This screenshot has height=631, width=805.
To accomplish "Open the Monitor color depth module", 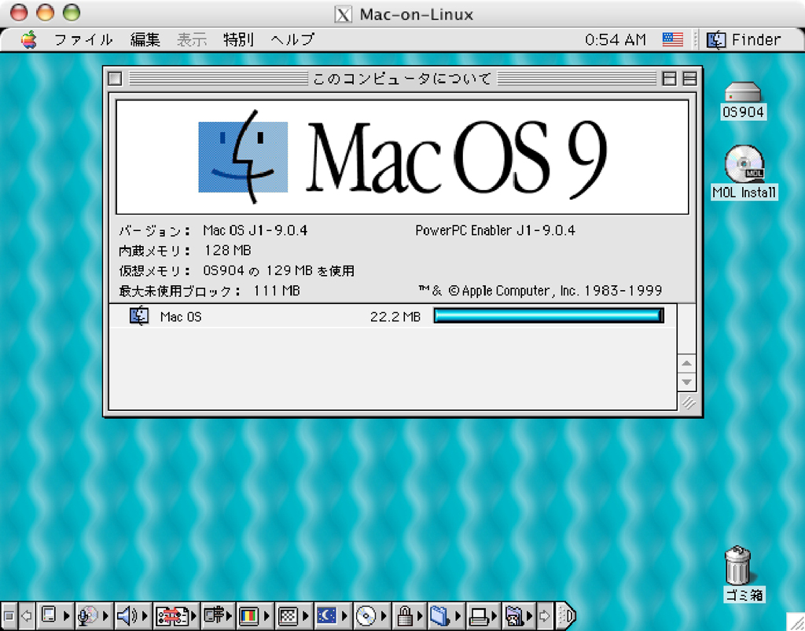I will (248, 615).
